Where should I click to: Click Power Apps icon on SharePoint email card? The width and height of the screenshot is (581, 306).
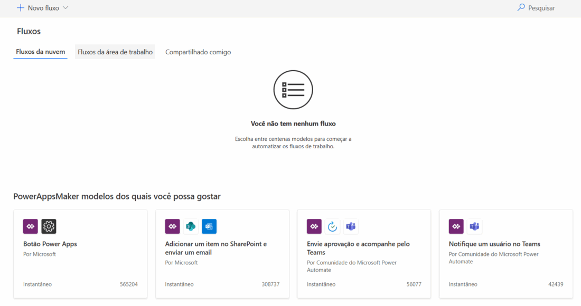[x=172, y=226]
